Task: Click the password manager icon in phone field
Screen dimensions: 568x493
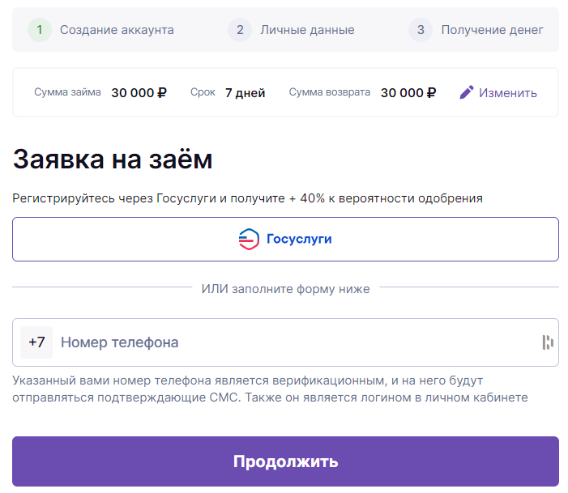Action: point(548,342)
